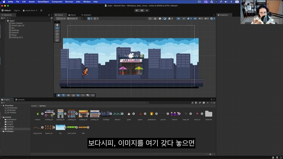The width and height of the screenshot is (283, 159).
Task: Toggle grid snapping button in Scene toolbar
Action: 95,19
